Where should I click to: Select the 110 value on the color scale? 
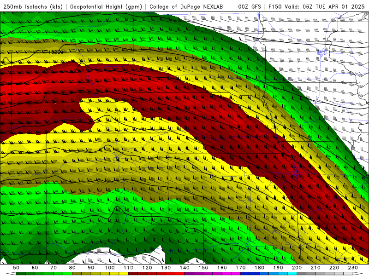[x=129, y=268]
